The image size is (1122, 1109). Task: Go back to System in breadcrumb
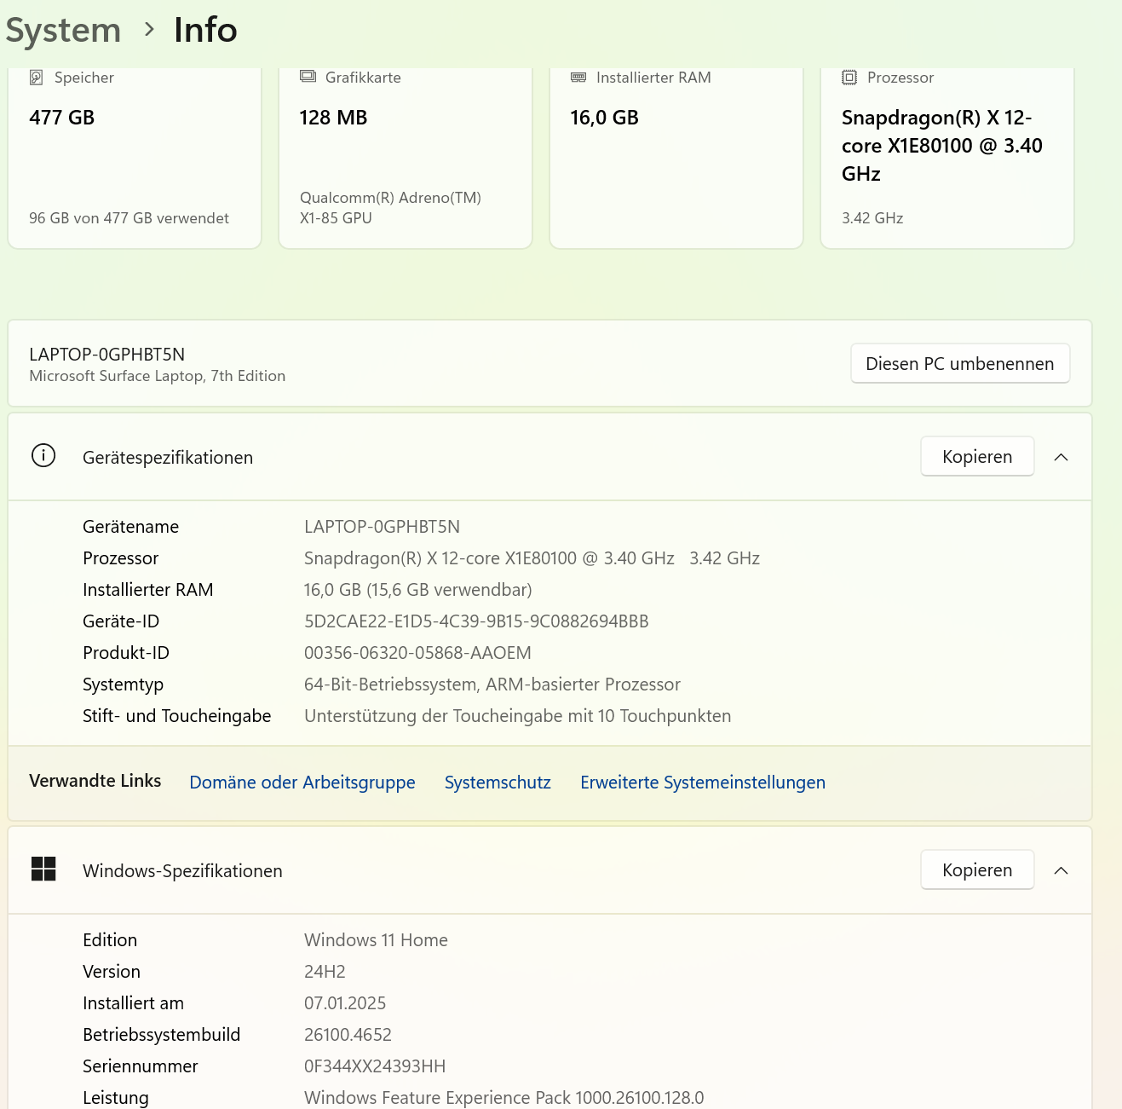63,31
